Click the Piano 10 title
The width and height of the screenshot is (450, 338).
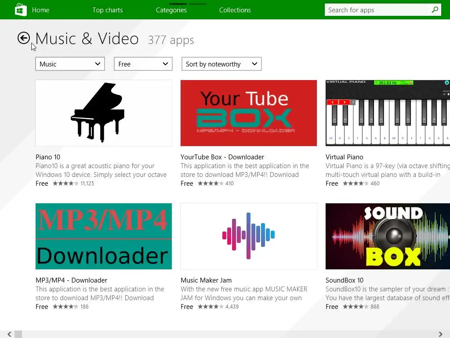coord(48,157)
